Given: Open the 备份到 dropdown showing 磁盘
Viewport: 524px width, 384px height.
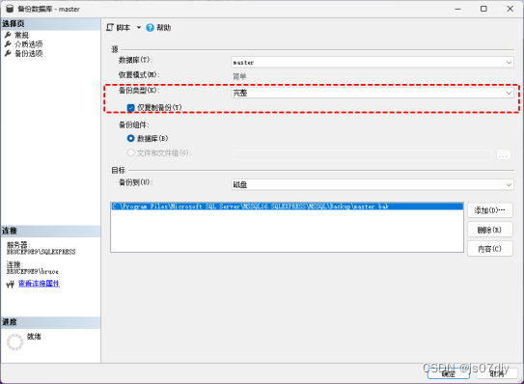Looking at the screenshot, I should point(372,184).
